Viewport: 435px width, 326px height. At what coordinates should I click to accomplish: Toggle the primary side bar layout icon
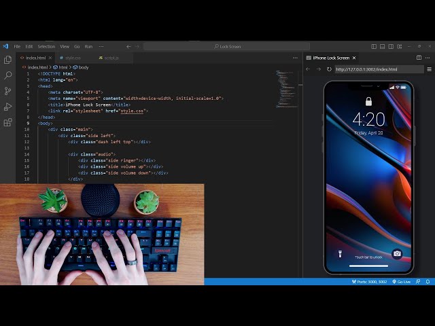[374, 47]
